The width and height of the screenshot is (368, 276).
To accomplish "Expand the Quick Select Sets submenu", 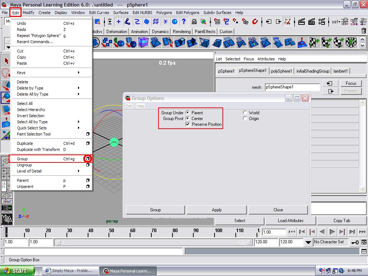I will click(79, 128).
